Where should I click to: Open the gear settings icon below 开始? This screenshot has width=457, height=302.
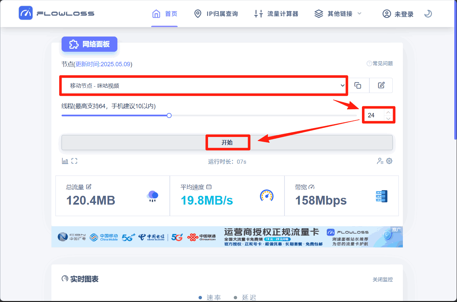click(389, 161)
